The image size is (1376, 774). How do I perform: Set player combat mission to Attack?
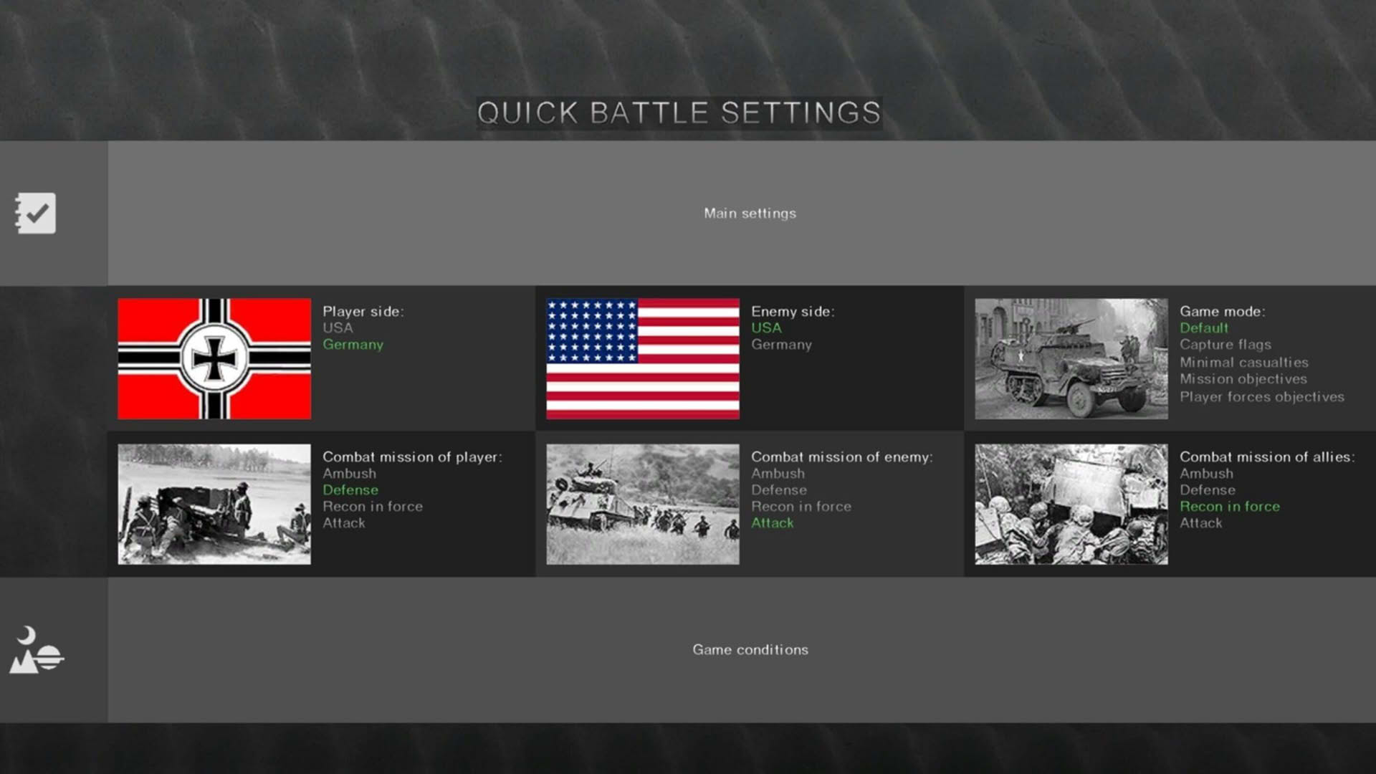click(x=344, y=522)
